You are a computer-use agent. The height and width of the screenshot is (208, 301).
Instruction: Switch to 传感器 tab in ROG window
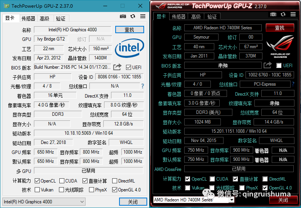click(x=179, y=17)
